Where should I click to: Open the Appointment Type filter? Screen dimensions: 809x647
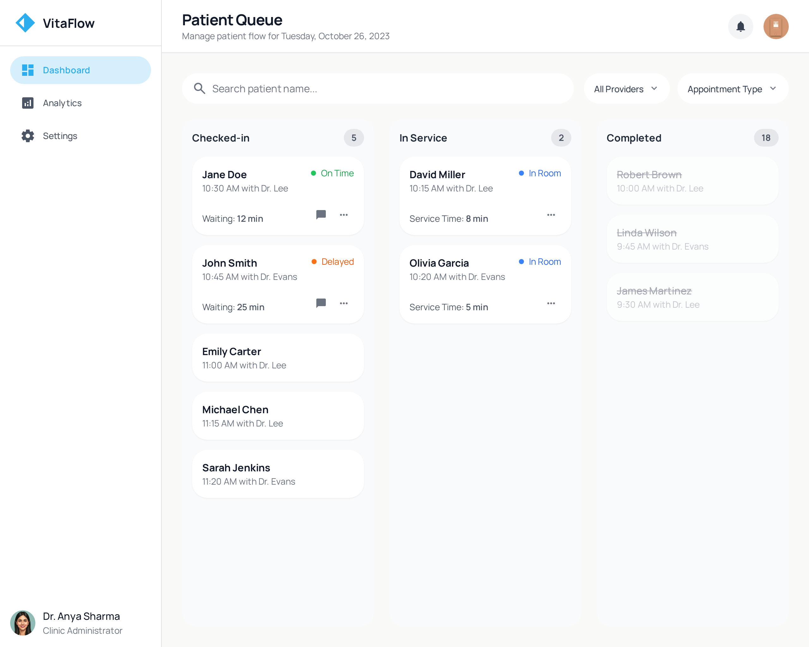pos(732,88)
